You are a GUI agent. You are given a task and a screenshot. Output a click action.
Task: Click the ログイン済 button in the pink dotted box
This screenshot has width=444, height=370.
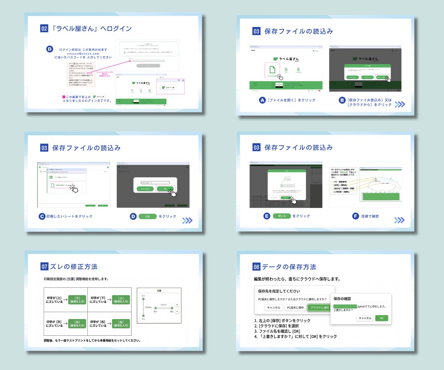(x=168, y=87)
